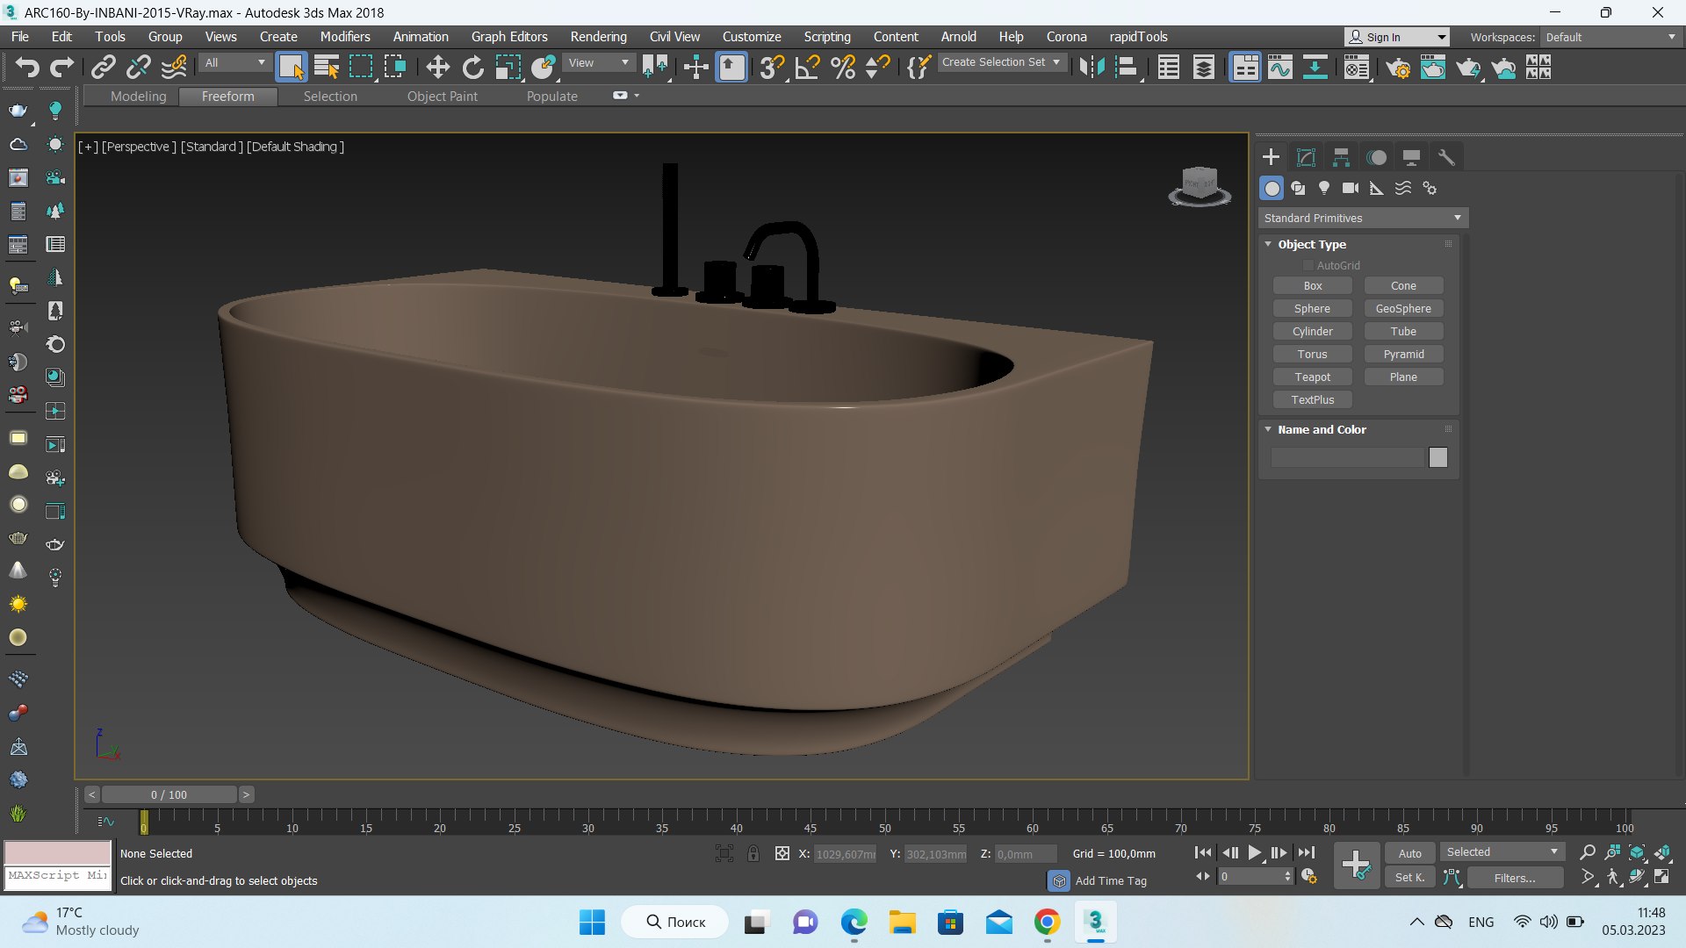Select the Scale tool

tap(508, 67)
